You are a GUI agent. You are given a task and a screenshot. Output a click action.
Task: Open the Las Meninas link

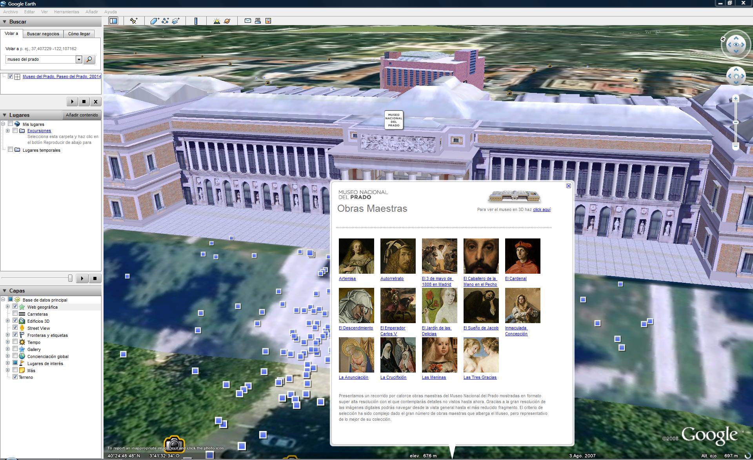tap(434, 377)
